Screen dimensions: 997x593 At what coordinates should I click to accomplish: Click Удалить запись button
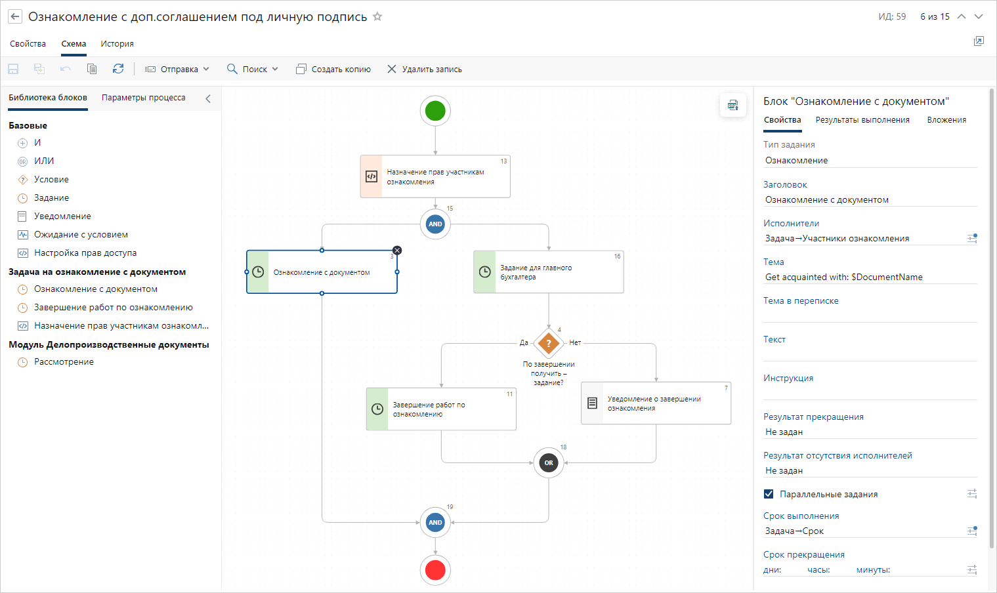pyautogui.click(x=425, y=69)
